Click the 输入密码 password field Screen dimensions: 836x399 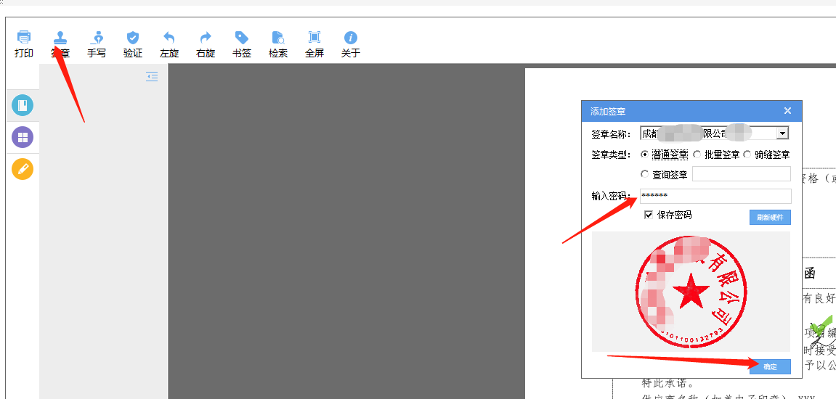pos(715,196)
